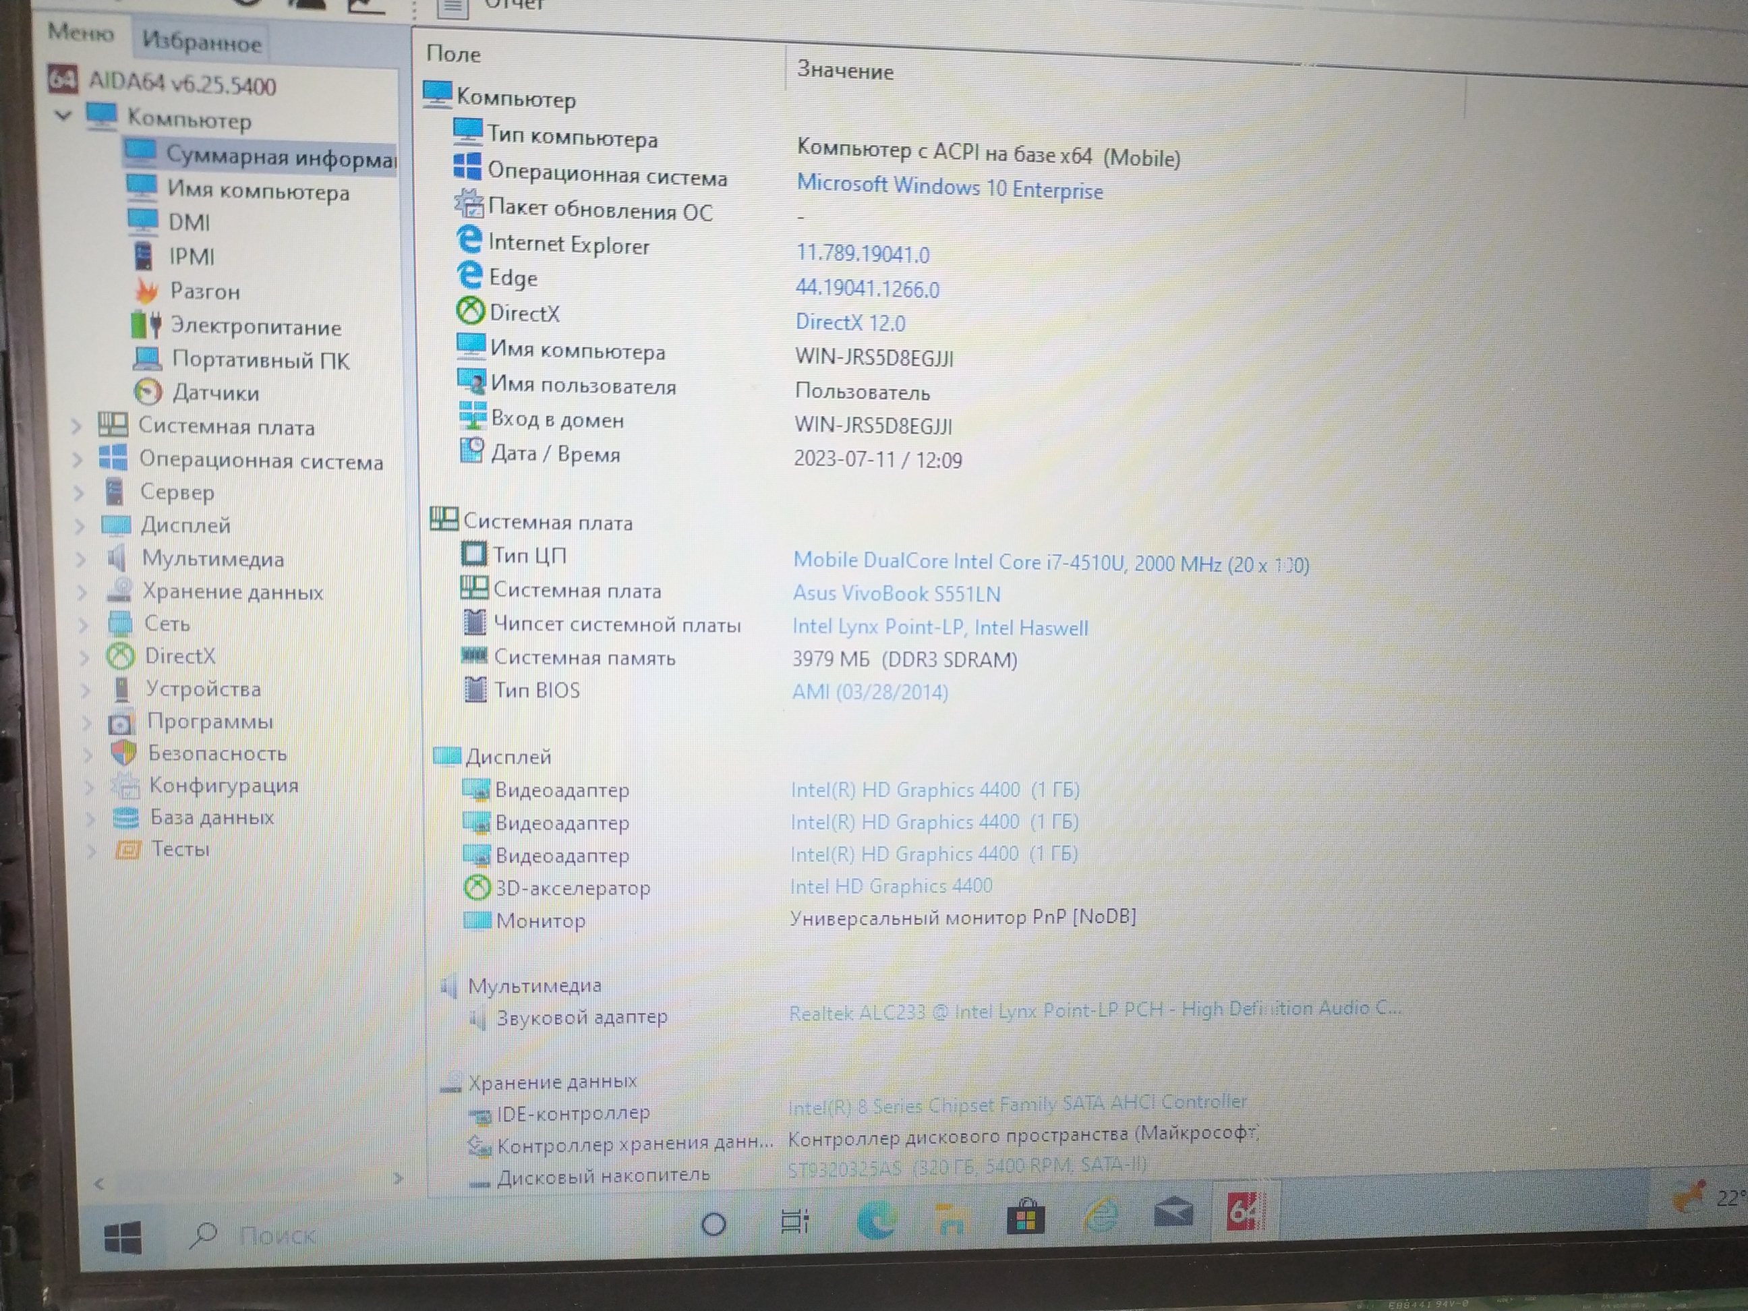Click the Программы icon in tree

pyautogui.click(x=121, y=722)
